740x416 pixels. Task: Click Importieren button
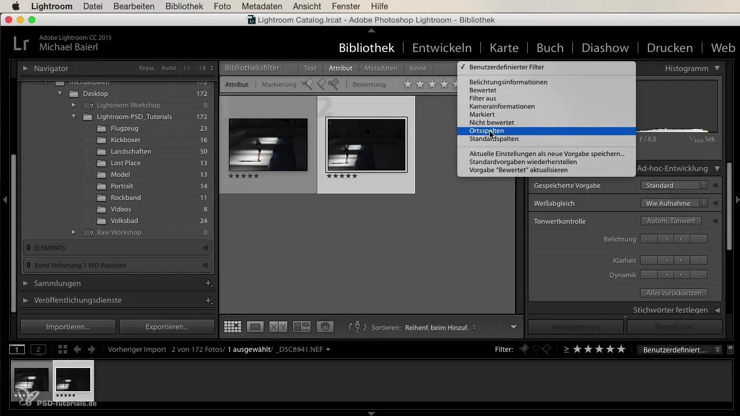(68, 326)
